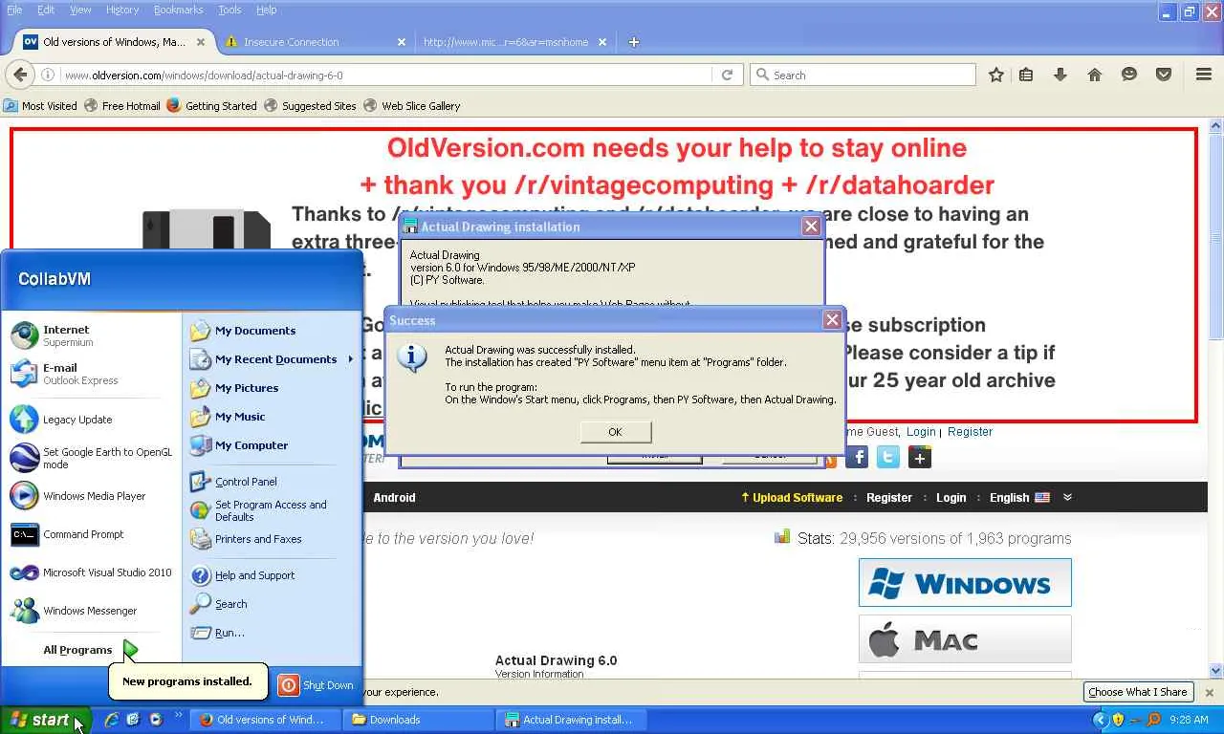Click the Android link in navbar
This screenshot has width=1224, height=734.
pos(394,497)
